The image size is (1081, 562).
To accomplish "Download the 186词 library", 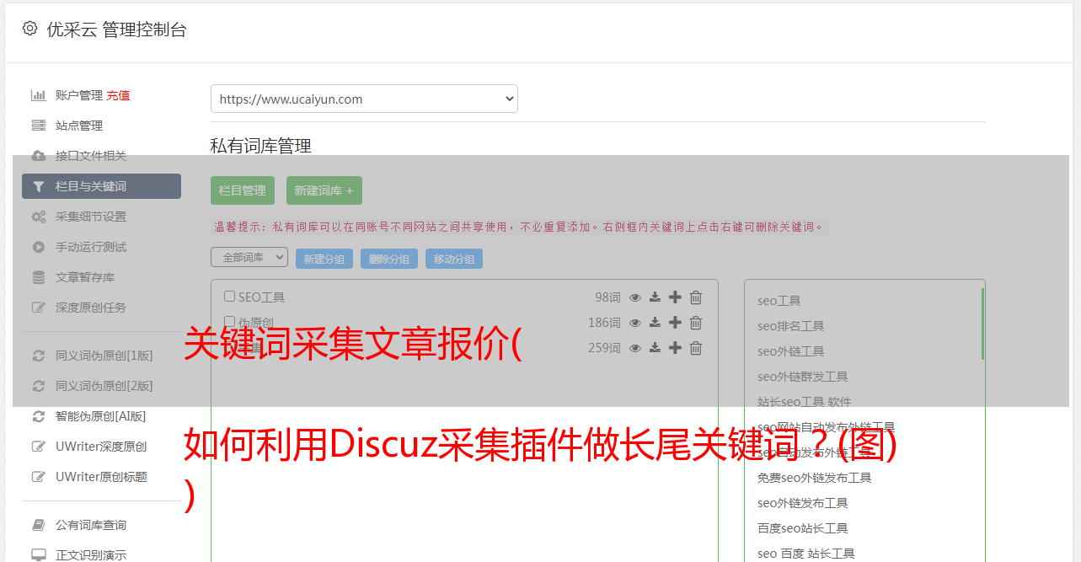I will [x=655, y=323].
